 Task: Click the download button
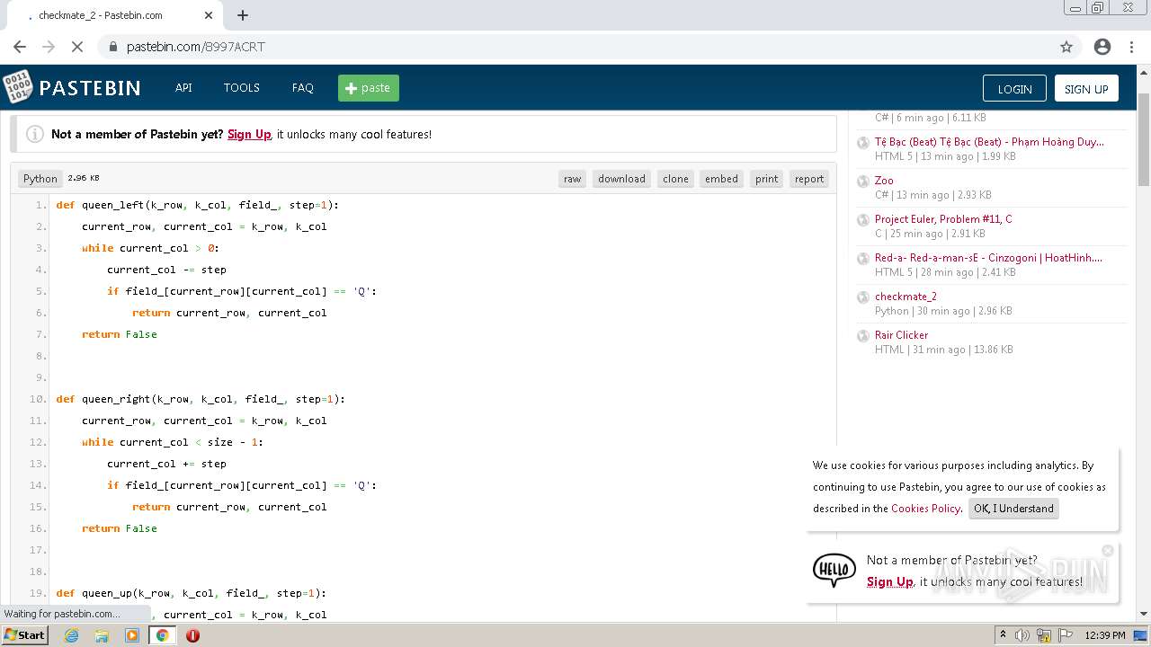621,179
